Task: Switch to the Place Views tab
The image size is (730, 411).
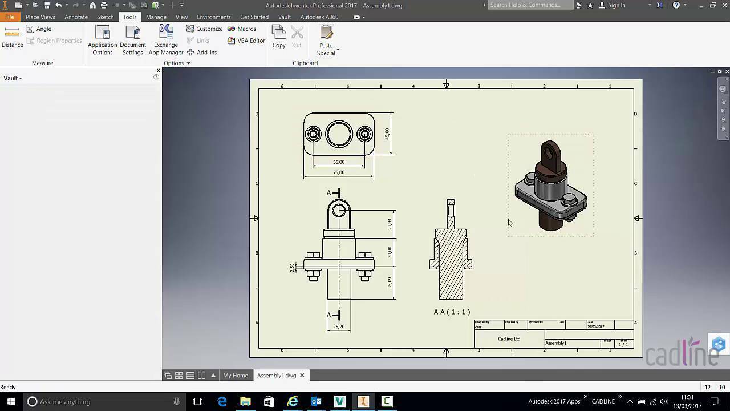Action: (40, 17)
